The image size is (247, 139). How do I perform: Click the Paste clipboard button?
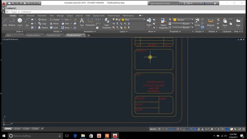coord(225,22)
